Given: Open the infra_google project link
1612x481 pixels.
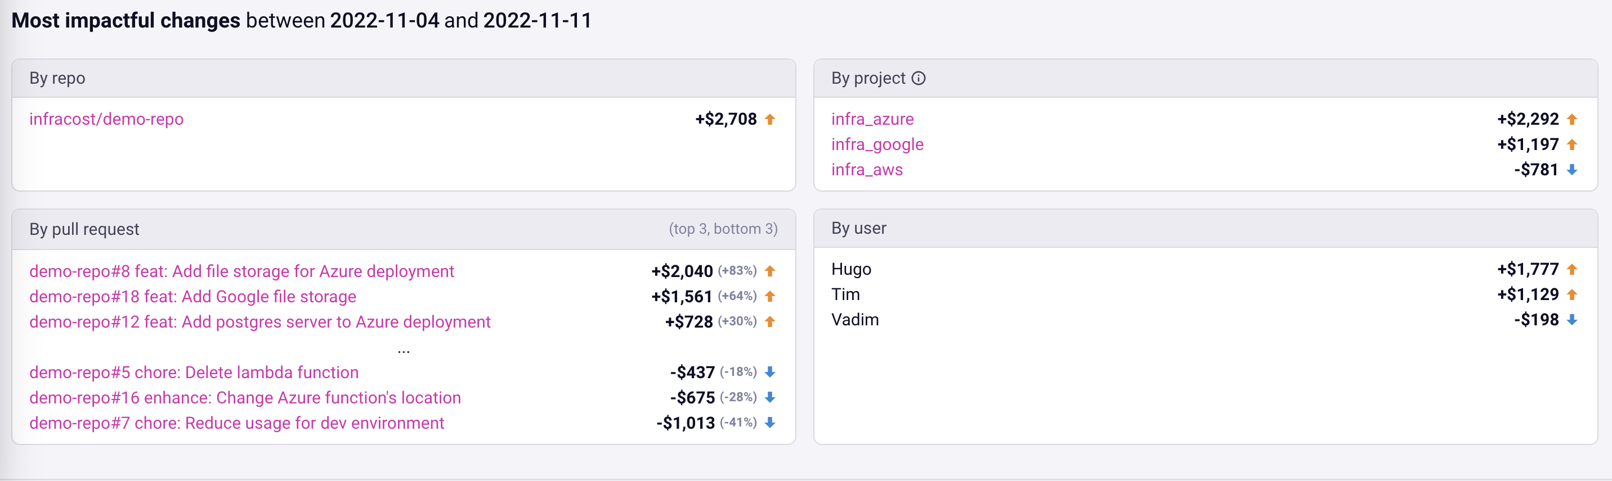Looking at the screenshot, I should (x=877, y=144).
